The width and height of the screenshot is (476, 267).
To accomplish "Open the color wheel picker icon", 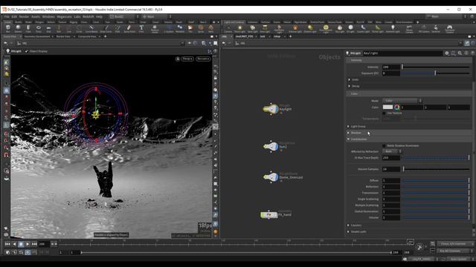I will click(396, 107).
